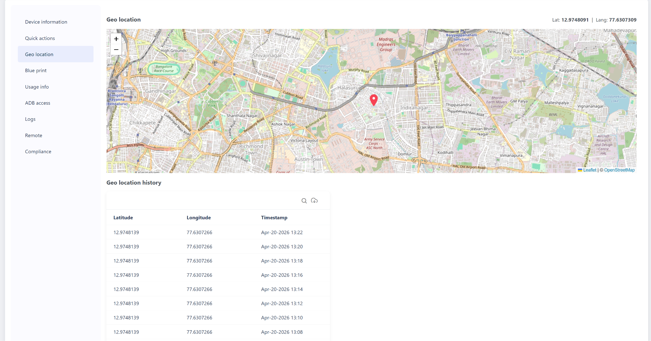Download geo location history data
Screen dimensions: 651x341
pos(314,201)
